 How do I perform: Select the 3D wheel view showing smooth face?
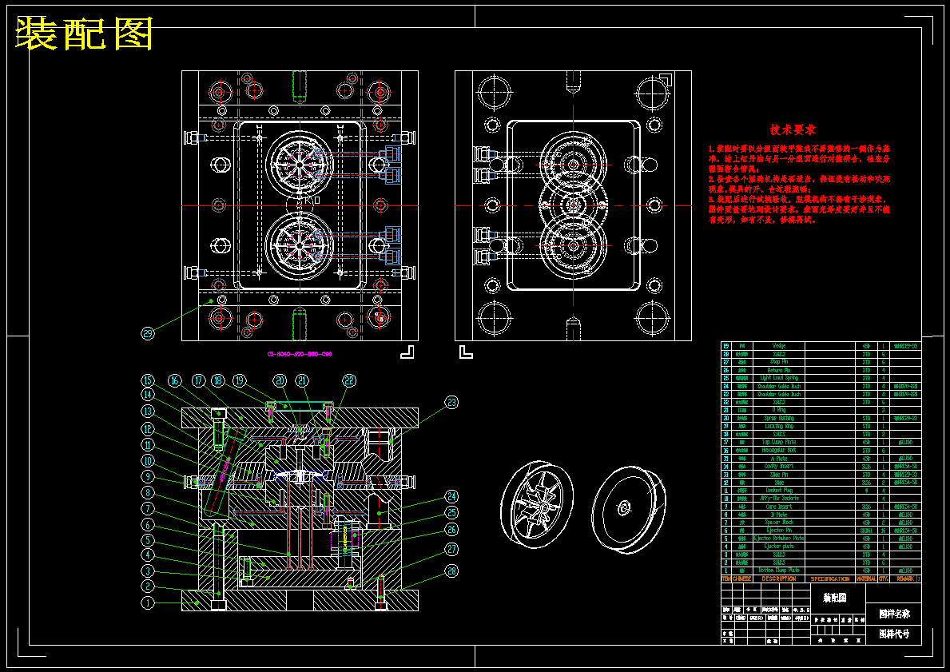pos(629,509)
